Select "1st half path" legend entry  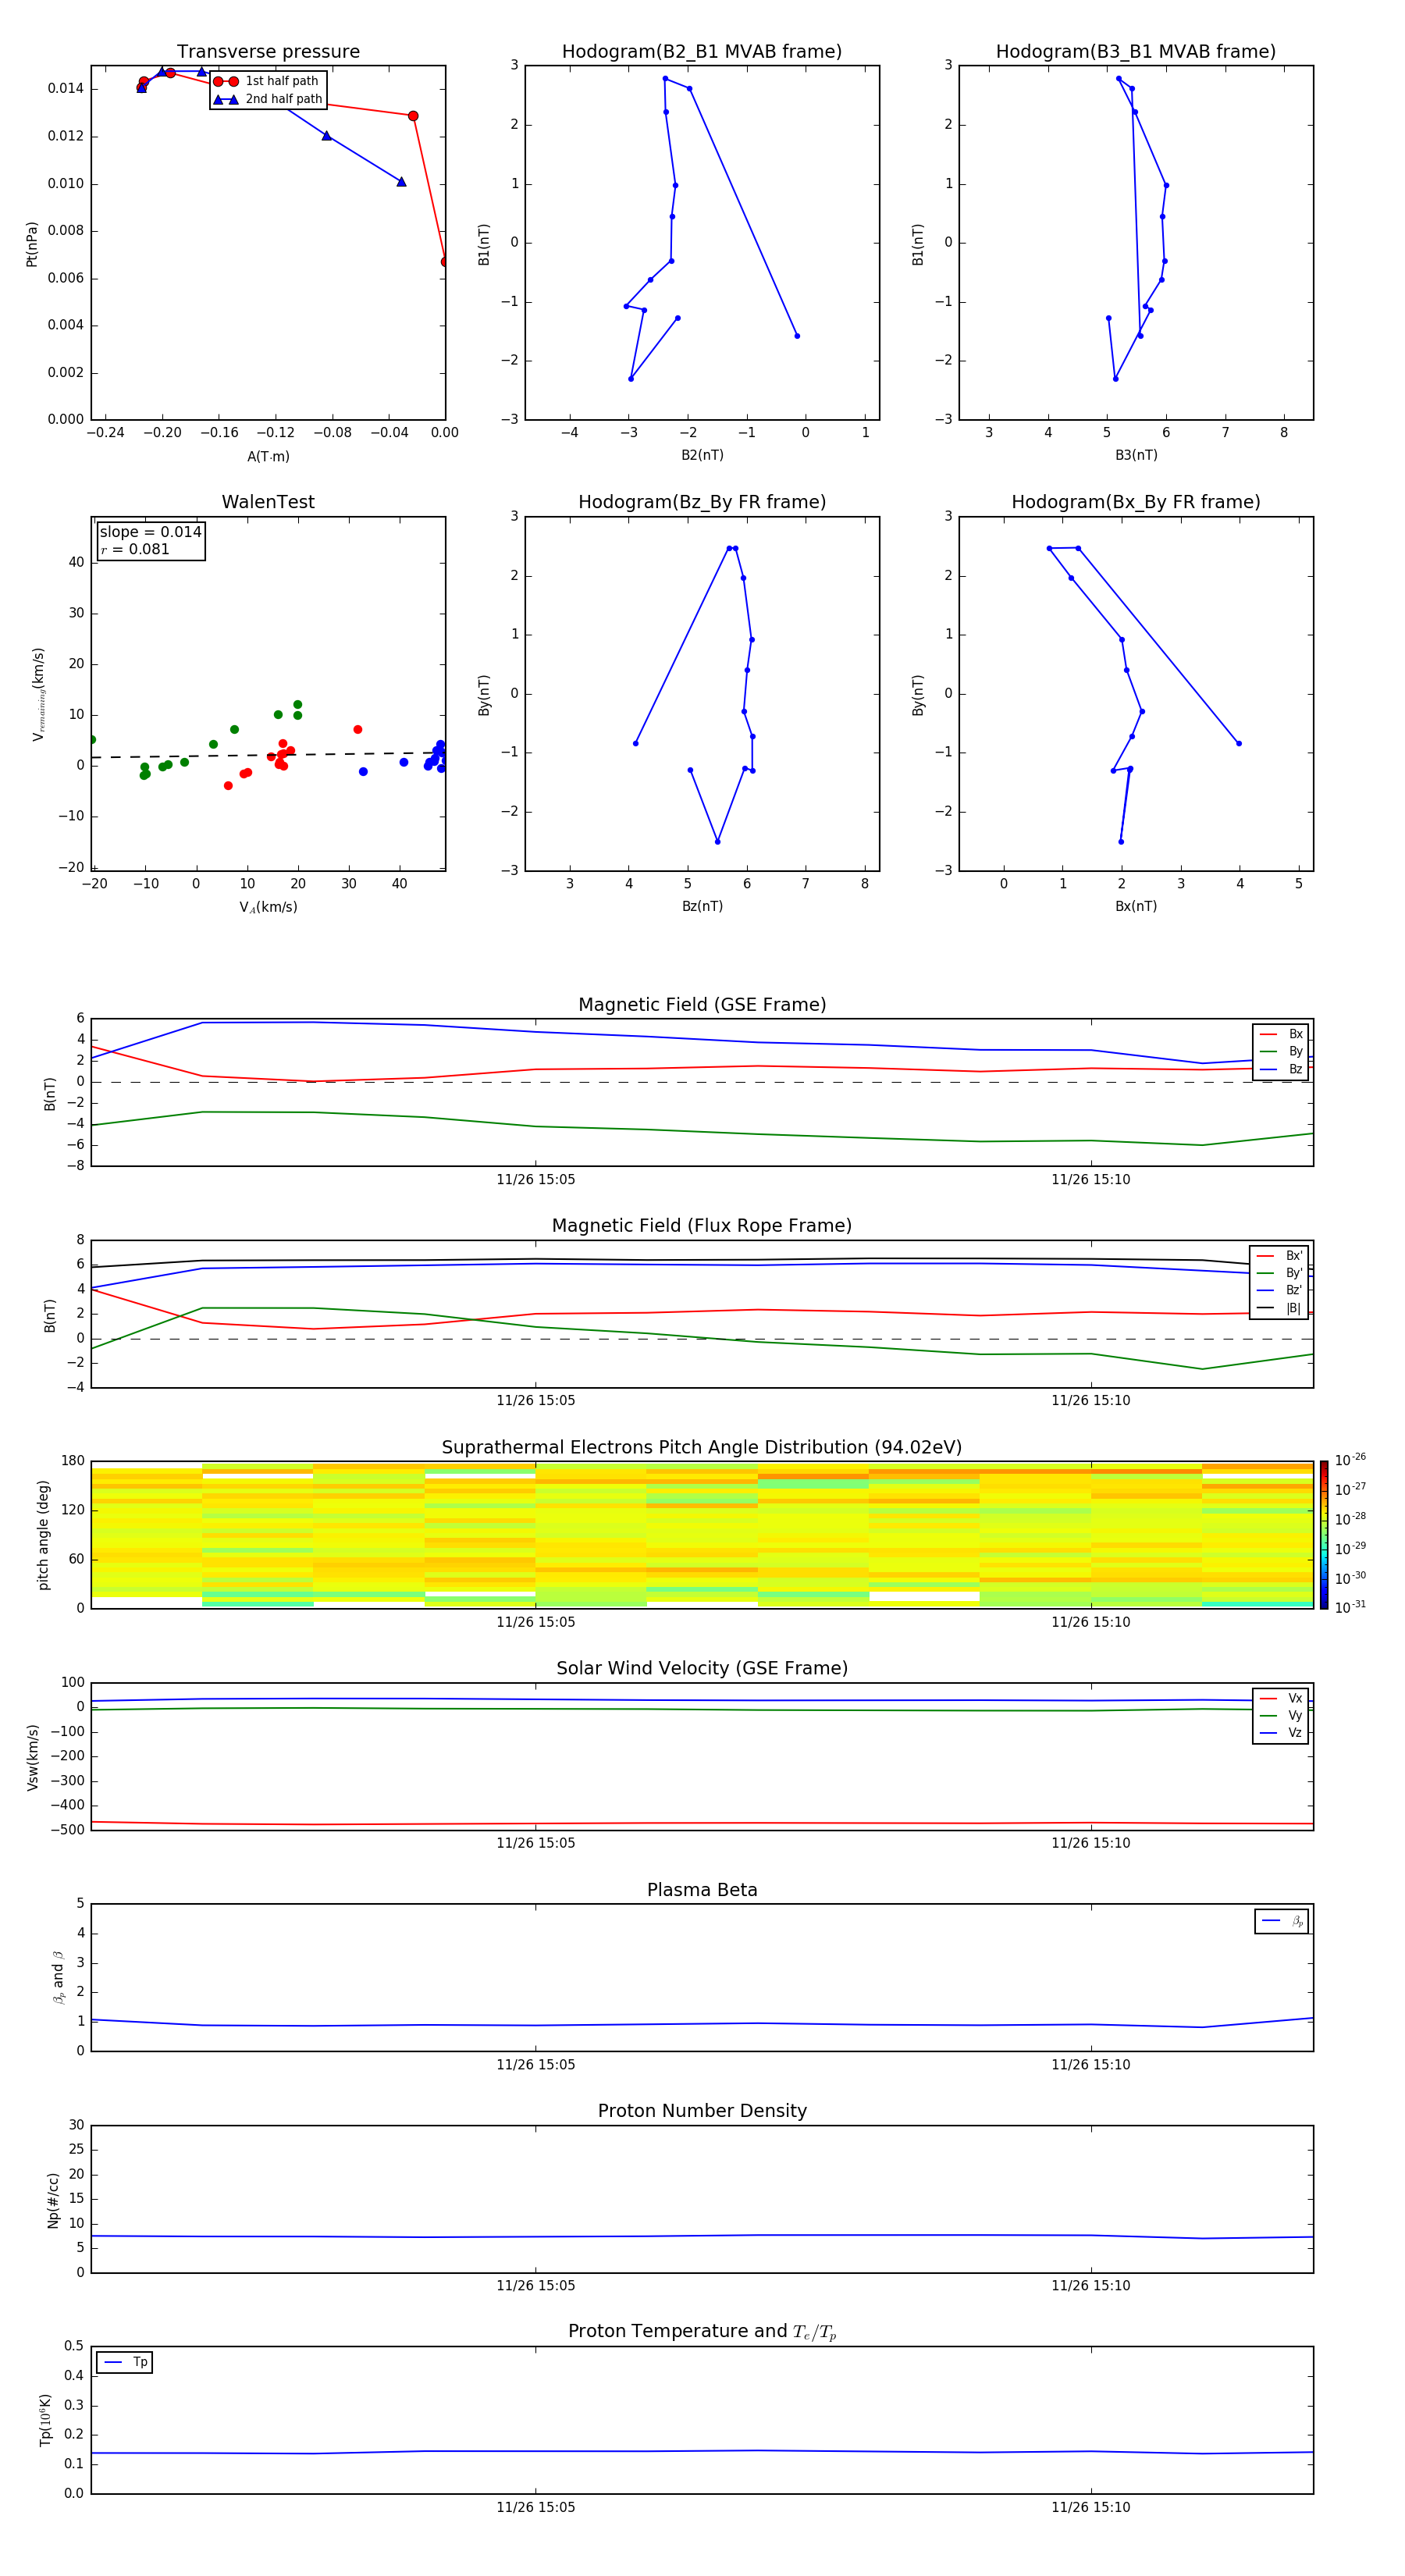[x=268, y=81]
